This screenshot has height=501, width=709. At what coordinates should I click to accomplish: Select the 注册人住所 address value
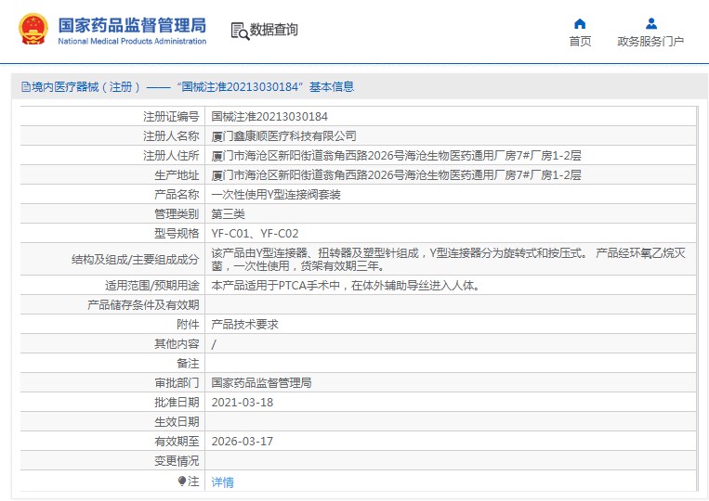396,155
